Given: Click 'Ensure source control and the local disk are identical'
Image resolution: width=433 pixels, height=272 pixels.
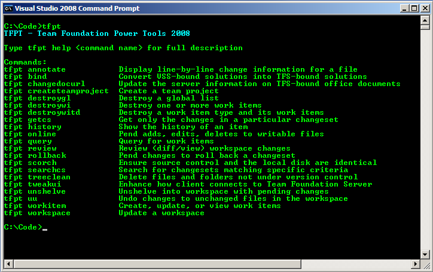Looking at the screenshot, I should (248, 163).
